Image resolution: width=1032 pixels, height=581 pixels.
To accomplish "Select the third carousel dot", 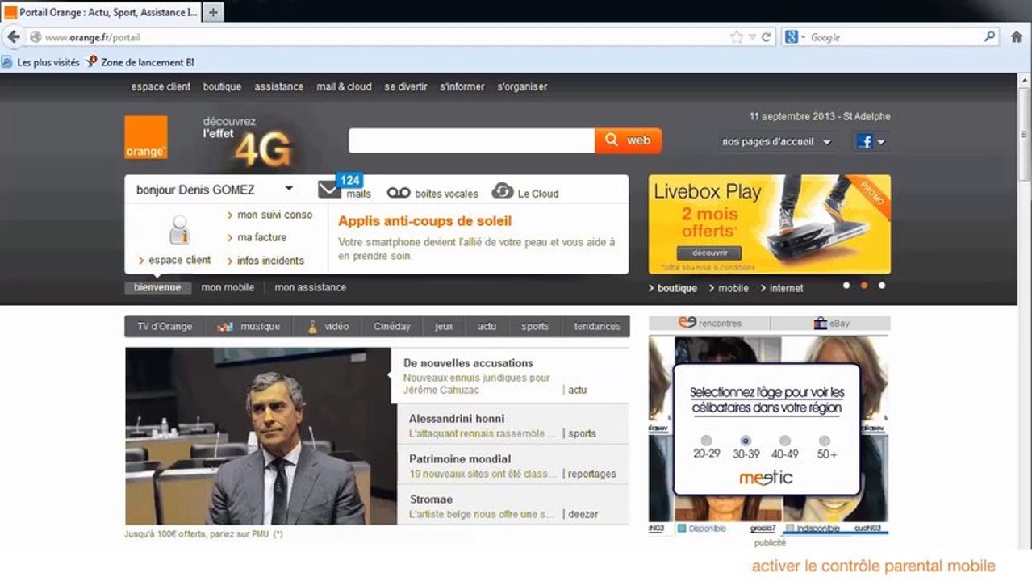I will (x=882, y=285).
